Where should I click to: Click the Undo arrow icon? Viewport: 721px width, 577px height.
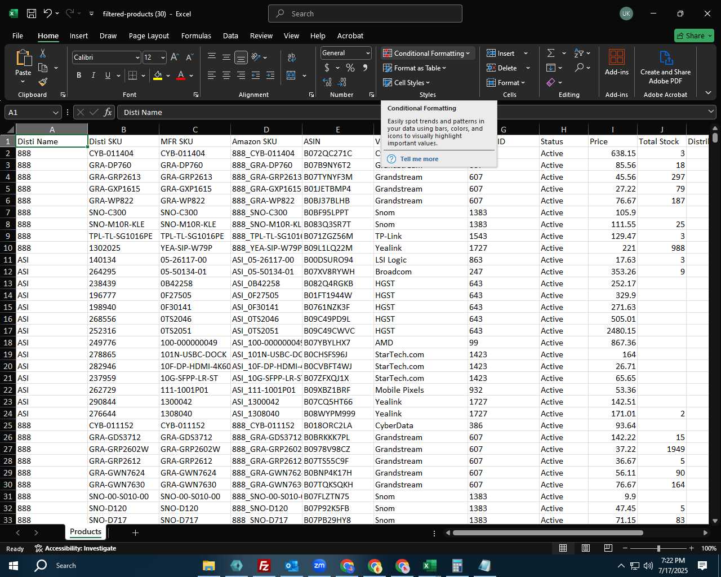point(48,14)
